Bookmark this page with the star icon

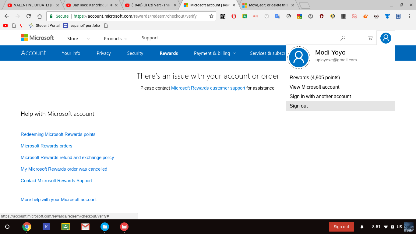pyautogui.click(x=211, y=16)
